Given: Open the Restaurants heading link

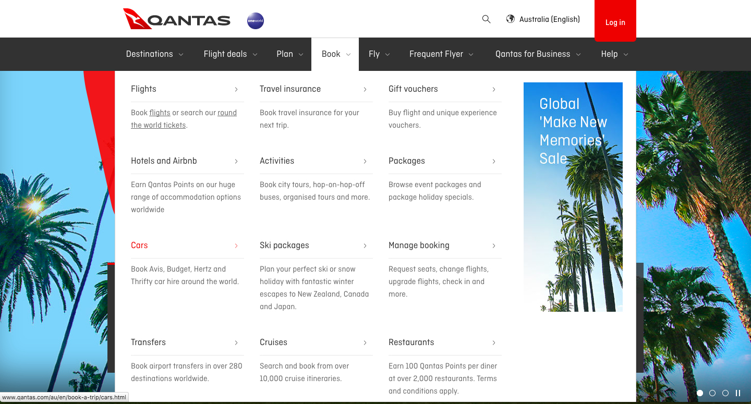Looking at the screenshot, I should click(411, 342).
